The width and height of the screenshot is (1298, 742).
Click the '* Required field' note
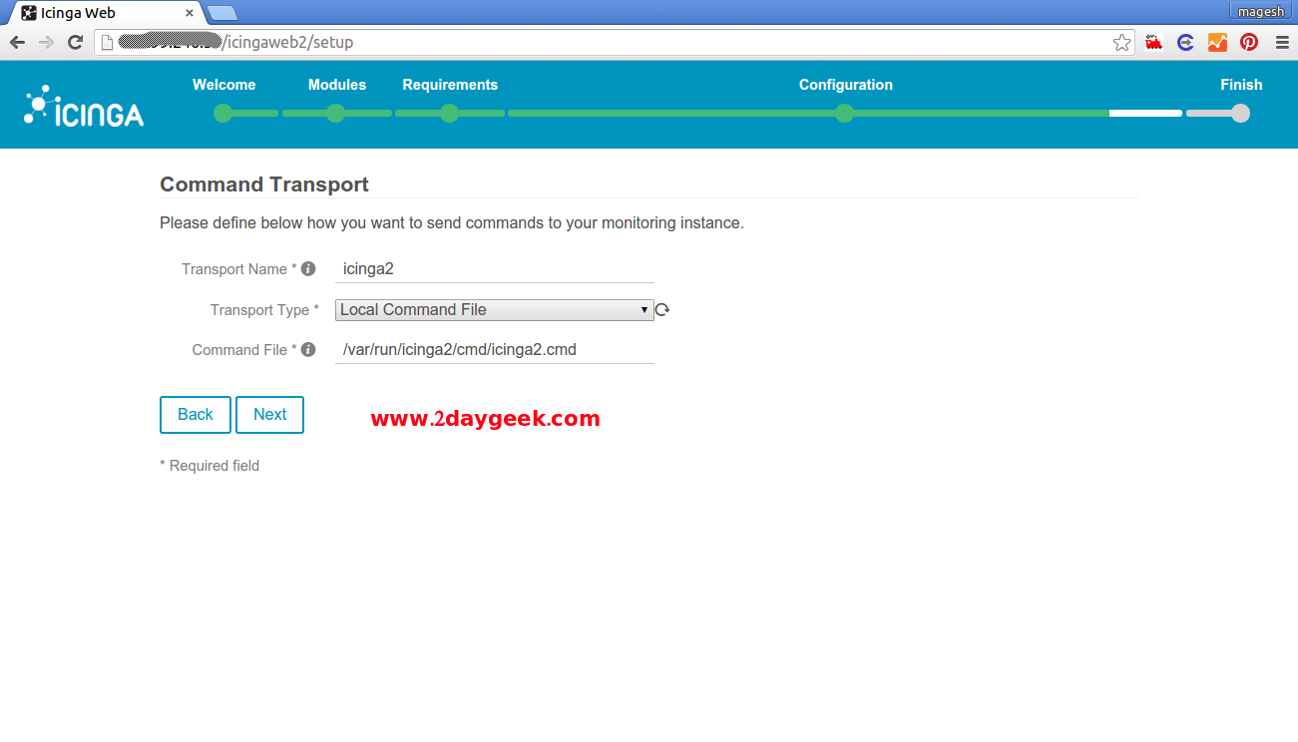coord(210,466)
